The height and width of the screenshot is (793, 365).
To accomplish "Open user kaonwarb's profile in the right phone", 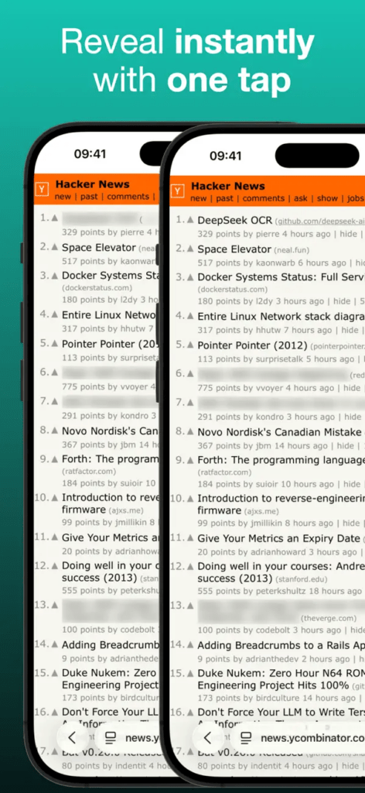I will 275,263.
